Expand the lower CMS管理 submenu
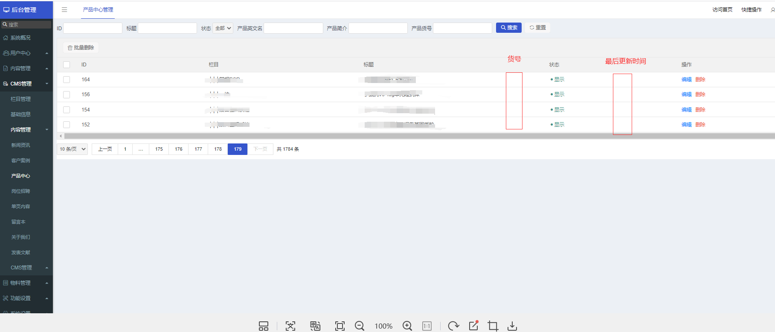Screen dimensions: 775x332 (26, 268)
